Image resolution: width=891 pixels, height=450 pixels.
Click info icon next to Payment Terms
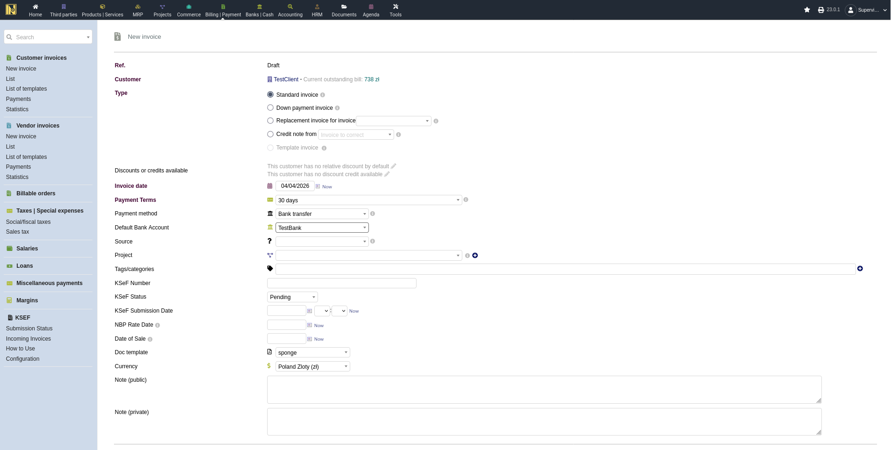[466, 200]
